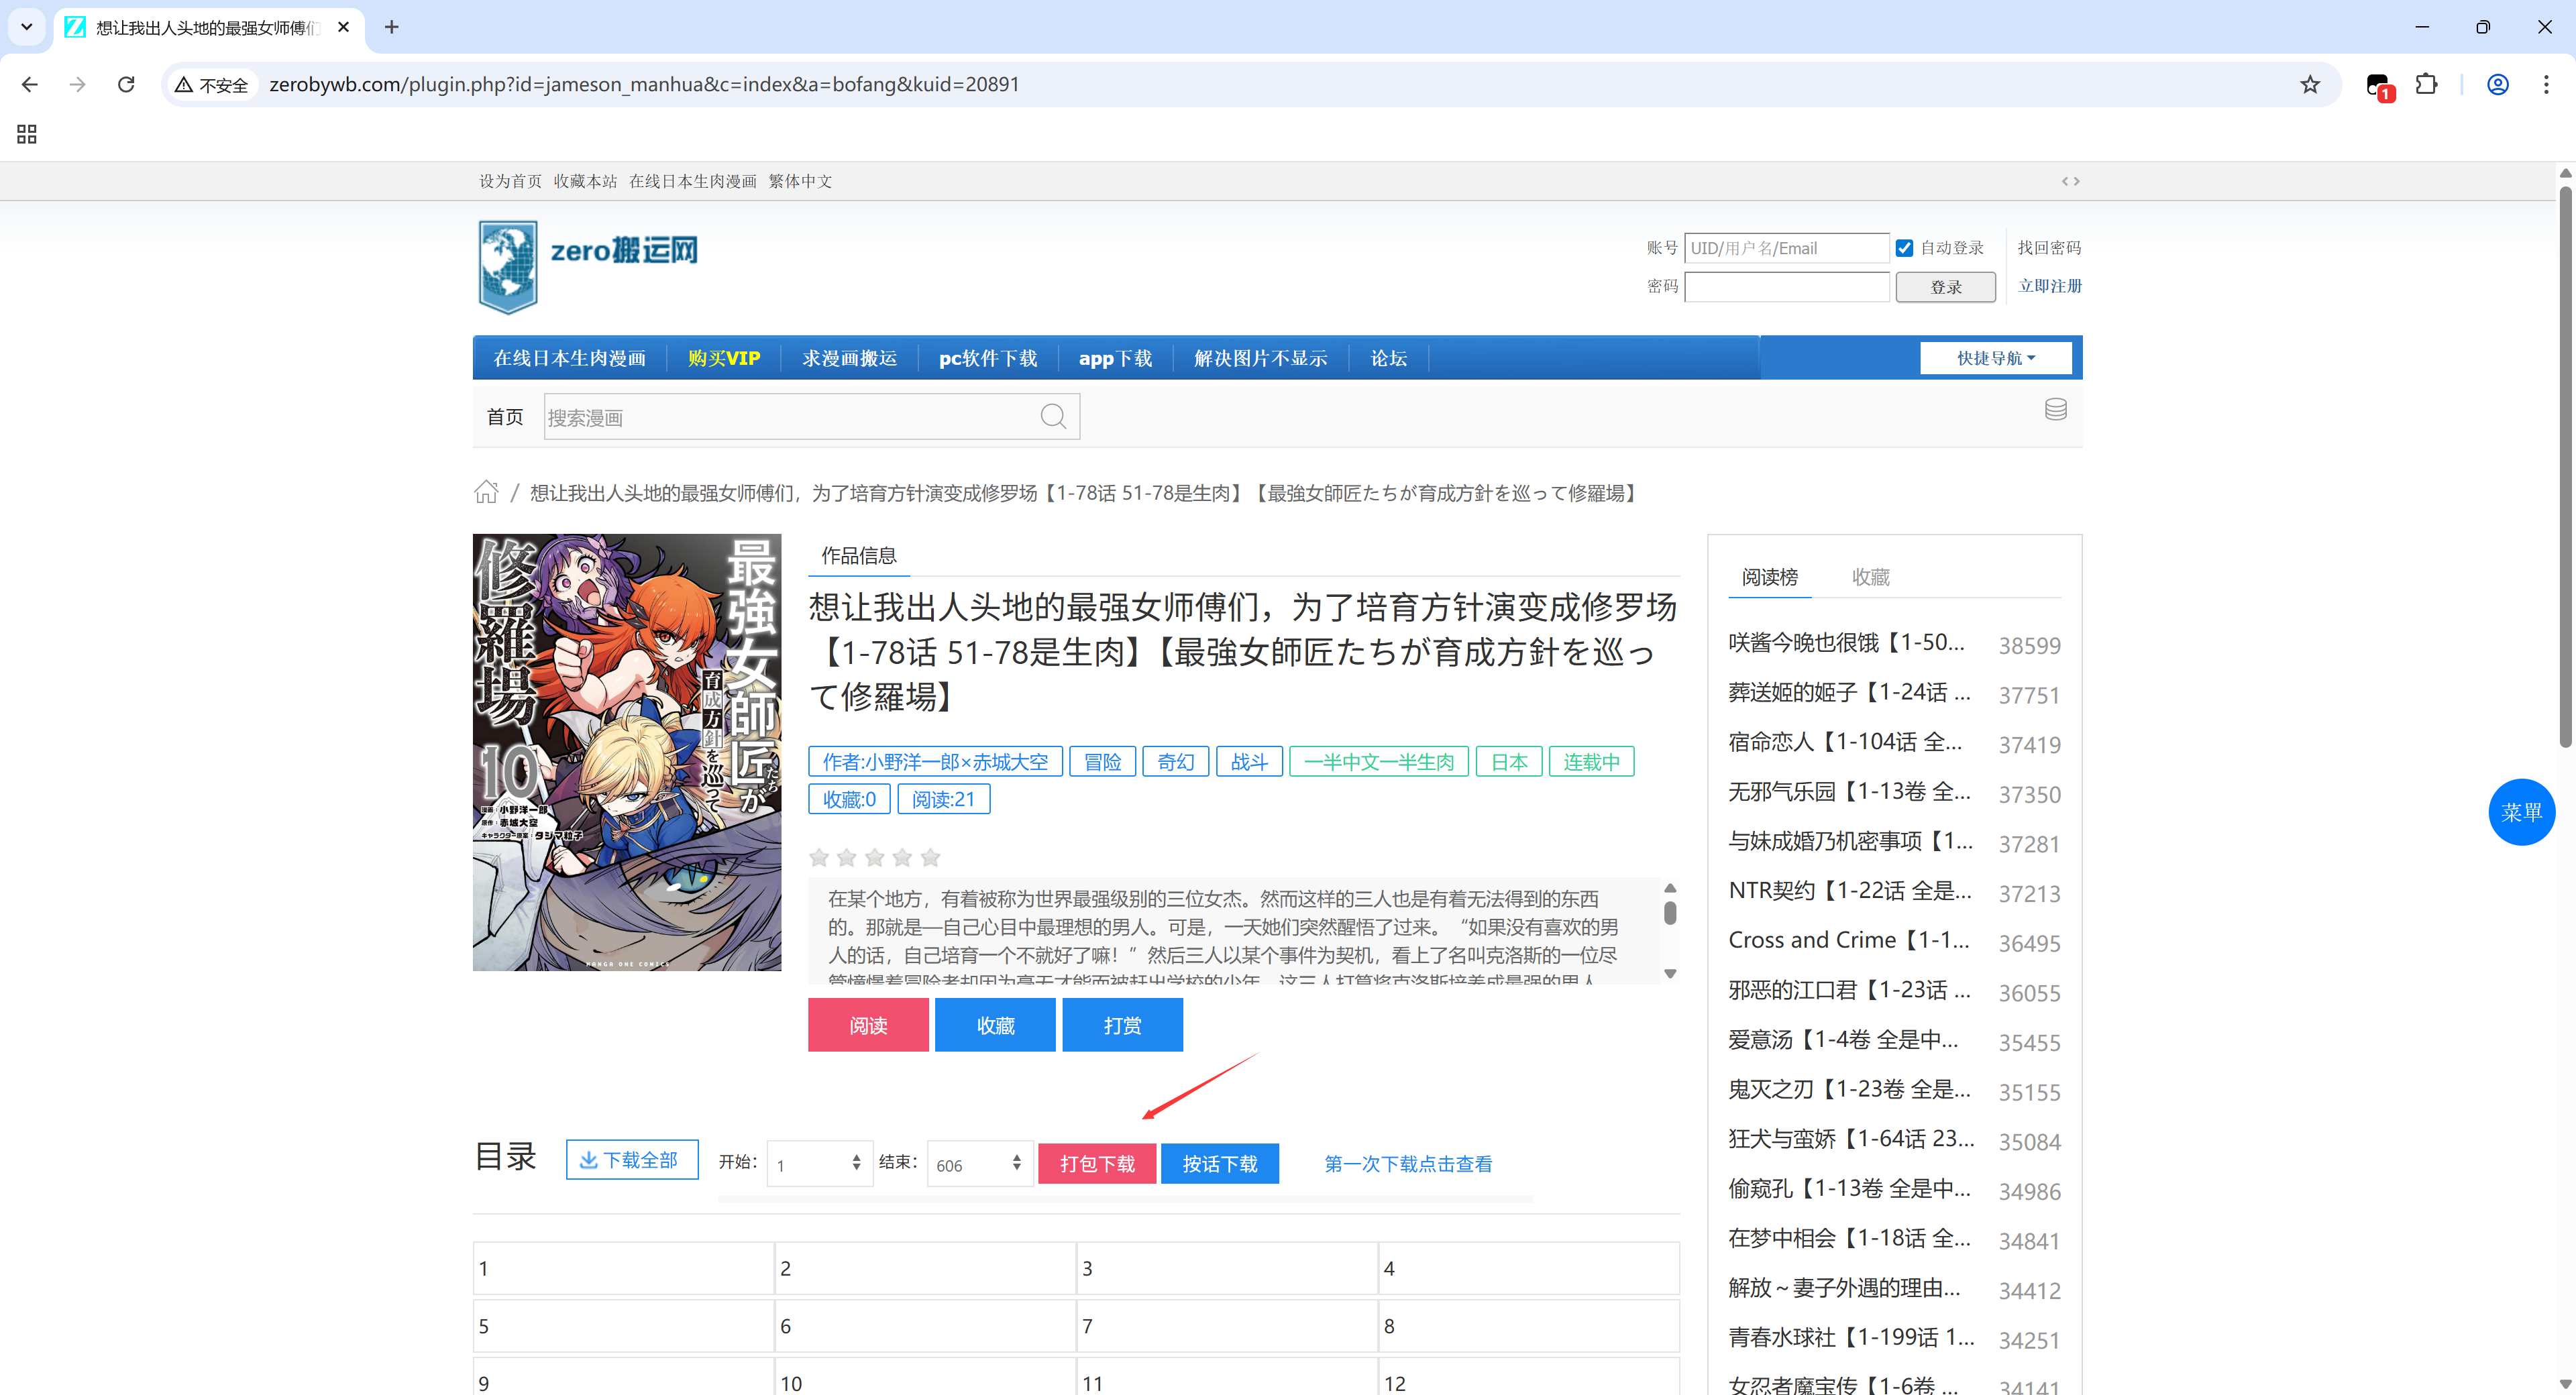2576x1395 pixels.
Task: Bookmark page with star icon
Action: pyautogui.click(x=2309, y=84)
